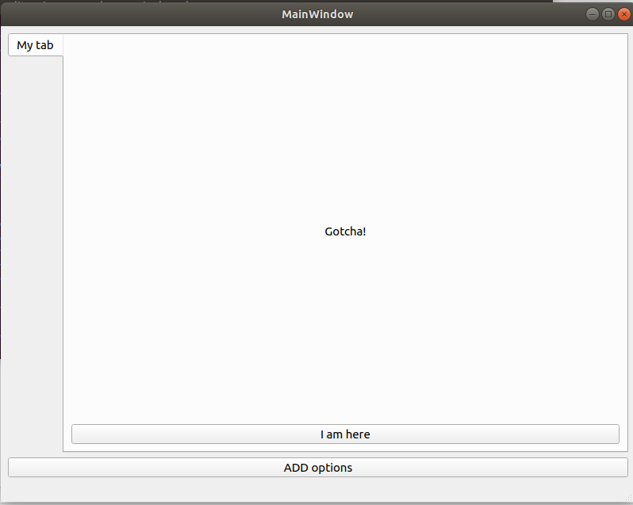633x505 pixels.
Task: Select the My tab tab
Action: (x=36, y=45)
